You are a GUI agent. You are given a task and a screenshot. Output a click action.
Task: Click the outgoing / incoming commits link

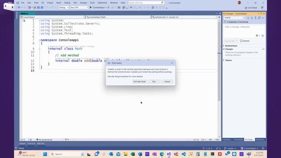click(238, 22)
